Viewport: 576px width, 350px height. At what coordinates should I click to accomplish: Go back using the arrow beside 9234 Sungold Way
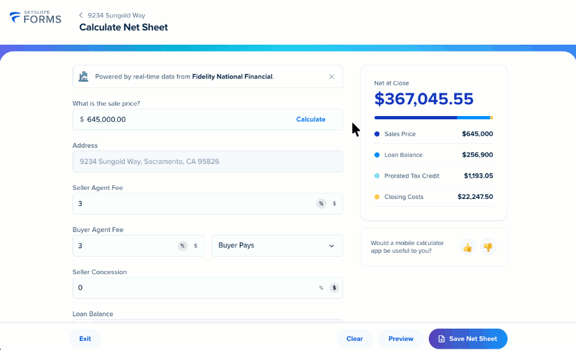[81, 15]
